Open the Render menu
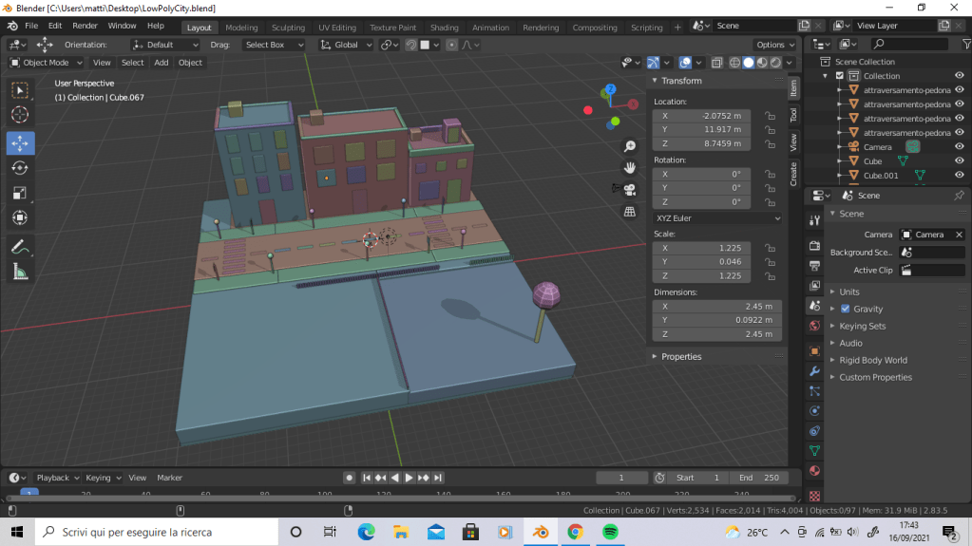This screenshot has width=972, height=546. tap(85, 26)
